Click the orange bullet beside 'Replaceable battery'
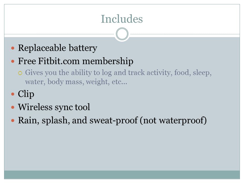The height and width of the screenshot is (183, 244). 13,48
